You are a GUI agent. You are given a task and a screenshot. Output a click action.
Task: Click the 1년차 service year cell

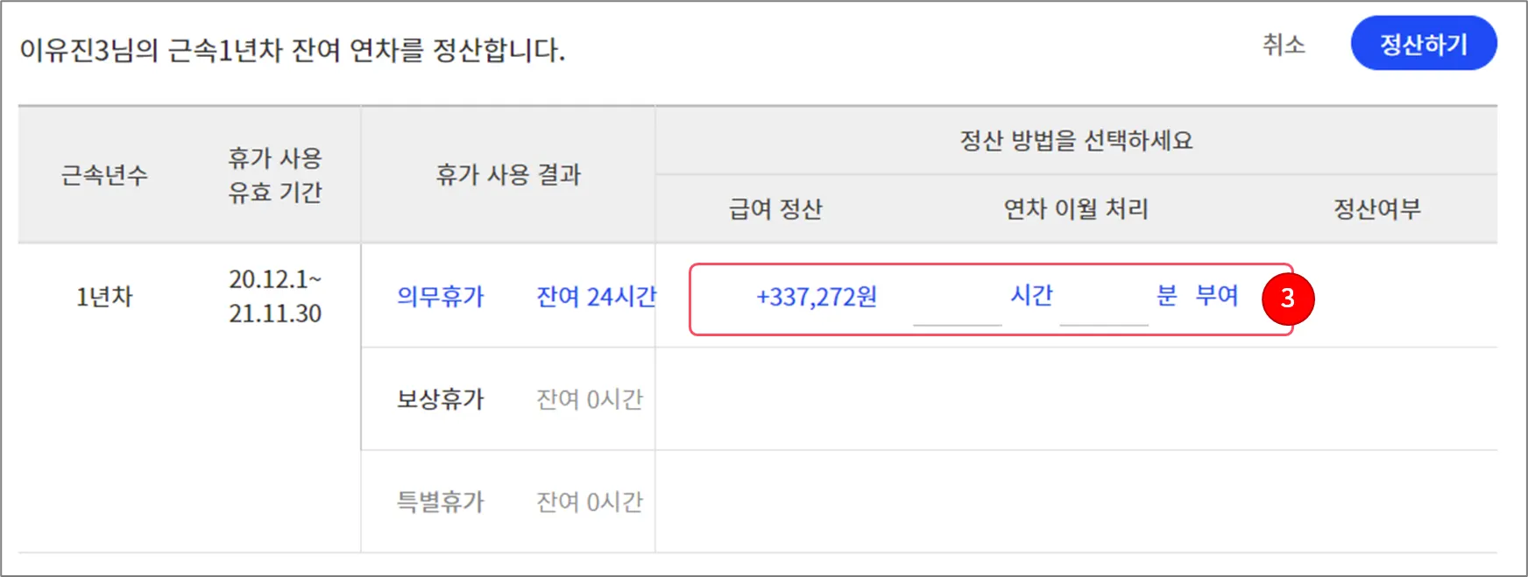(104, 297)
